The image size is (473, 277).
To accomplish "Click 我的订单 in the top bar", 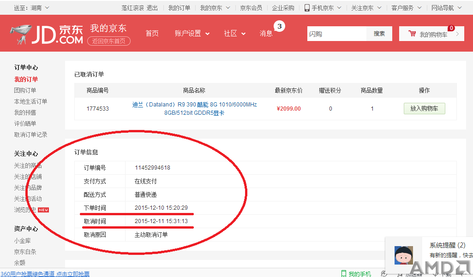I will pos(179,8).
